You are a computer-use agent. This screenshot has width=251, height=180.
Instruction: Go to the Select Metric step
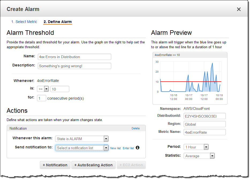pyautogui.click(x=24, y=22)
